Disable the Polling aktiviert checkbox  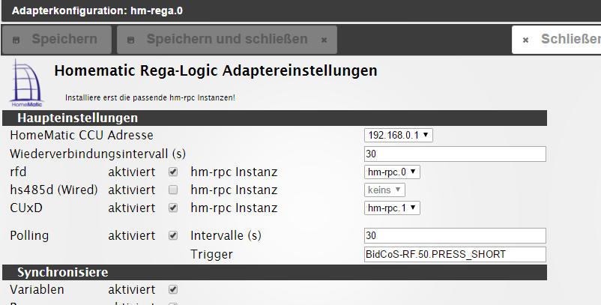[x=174, y=235]
